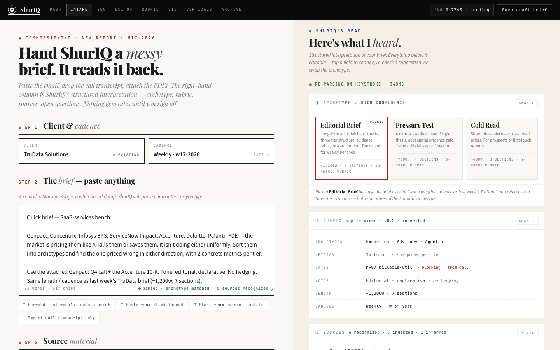Choose the Cold Read archetype card

(501, 148)
